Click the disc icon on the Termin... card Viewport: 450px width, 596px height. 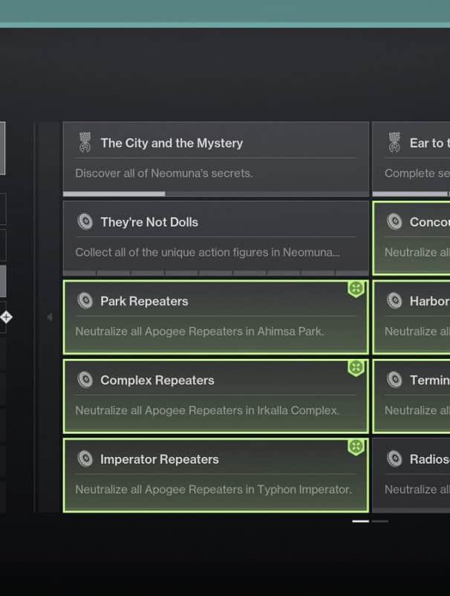point(394,380)
